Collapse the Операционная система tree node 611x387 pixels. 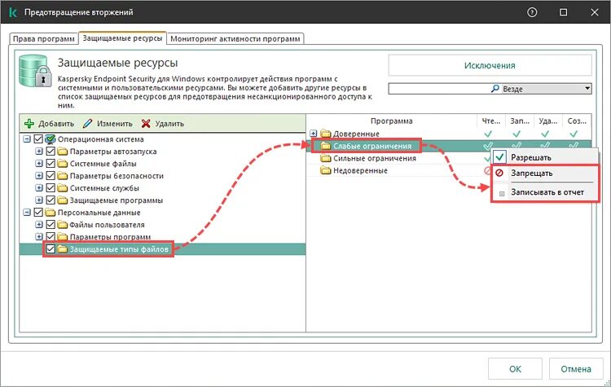(x=27, y=139)
